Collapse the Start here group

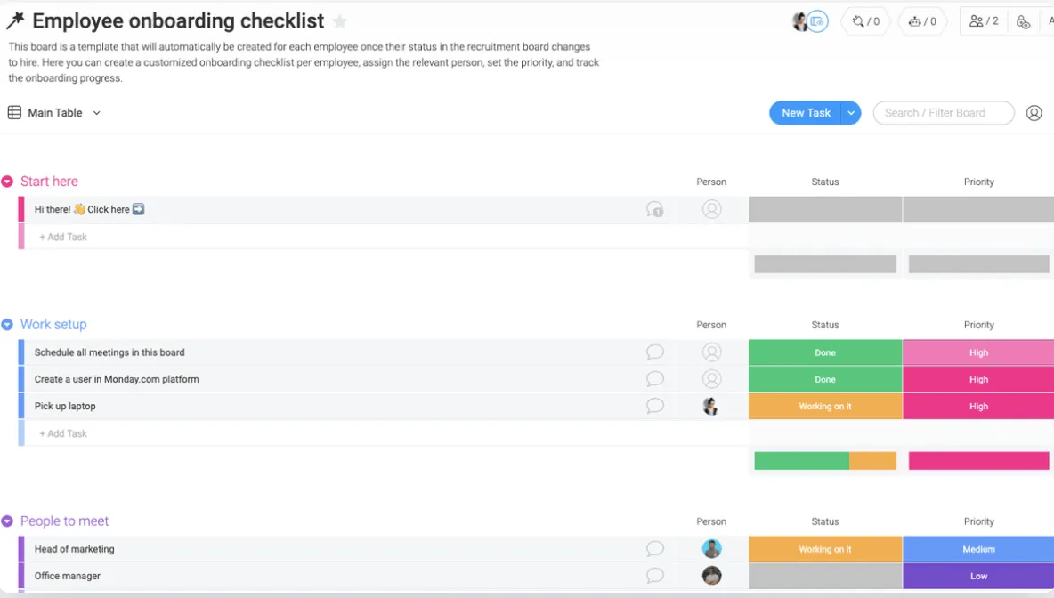[x=7, y=182]
